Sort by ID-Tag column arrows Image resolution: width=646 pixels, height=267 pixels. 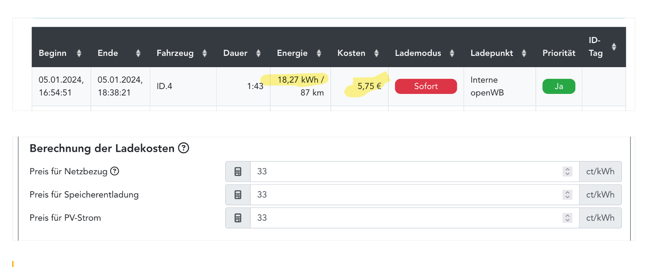click(x=614, y=47)
